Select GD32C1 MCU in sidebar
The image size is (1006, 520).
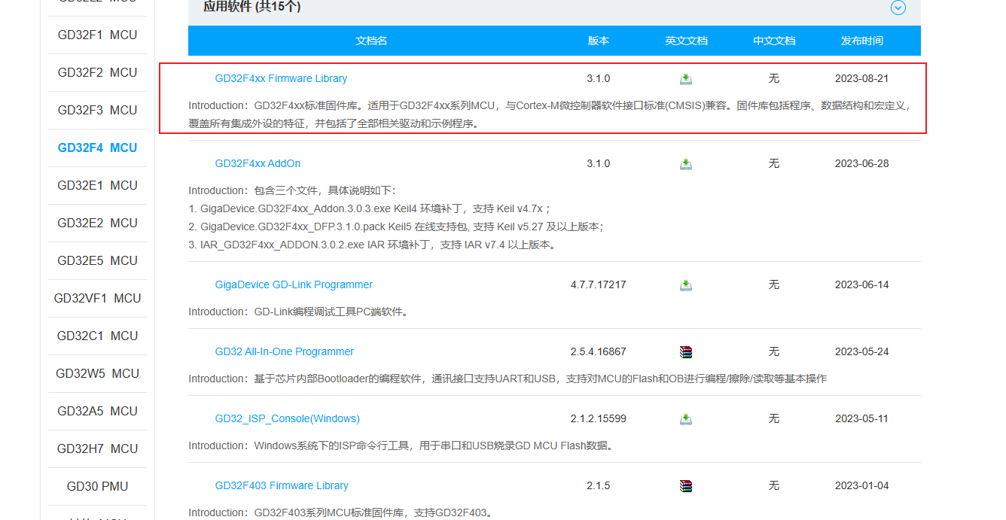(x=98, y=336)
